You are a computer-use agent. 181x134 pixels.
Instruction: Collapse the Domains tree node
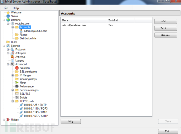4,20
